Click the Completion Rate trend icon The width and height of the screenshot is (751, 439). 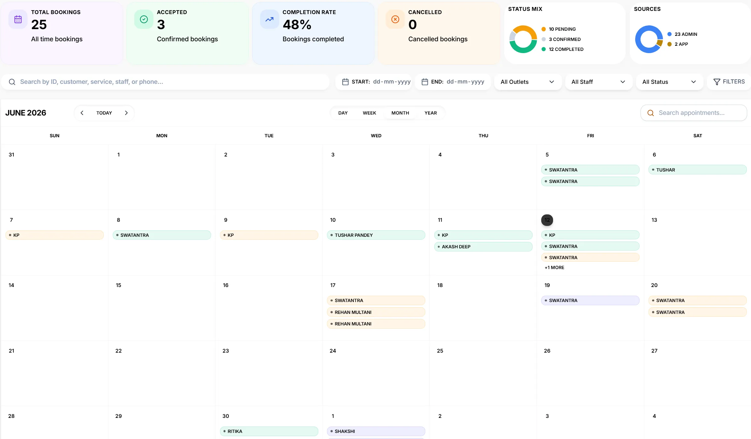pos(269,20)
